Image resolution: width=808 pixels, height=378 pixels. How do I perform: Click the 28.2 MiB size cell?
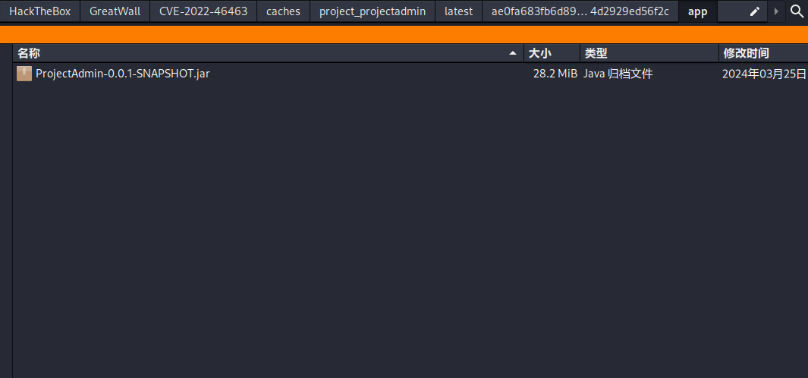(555, 74)
